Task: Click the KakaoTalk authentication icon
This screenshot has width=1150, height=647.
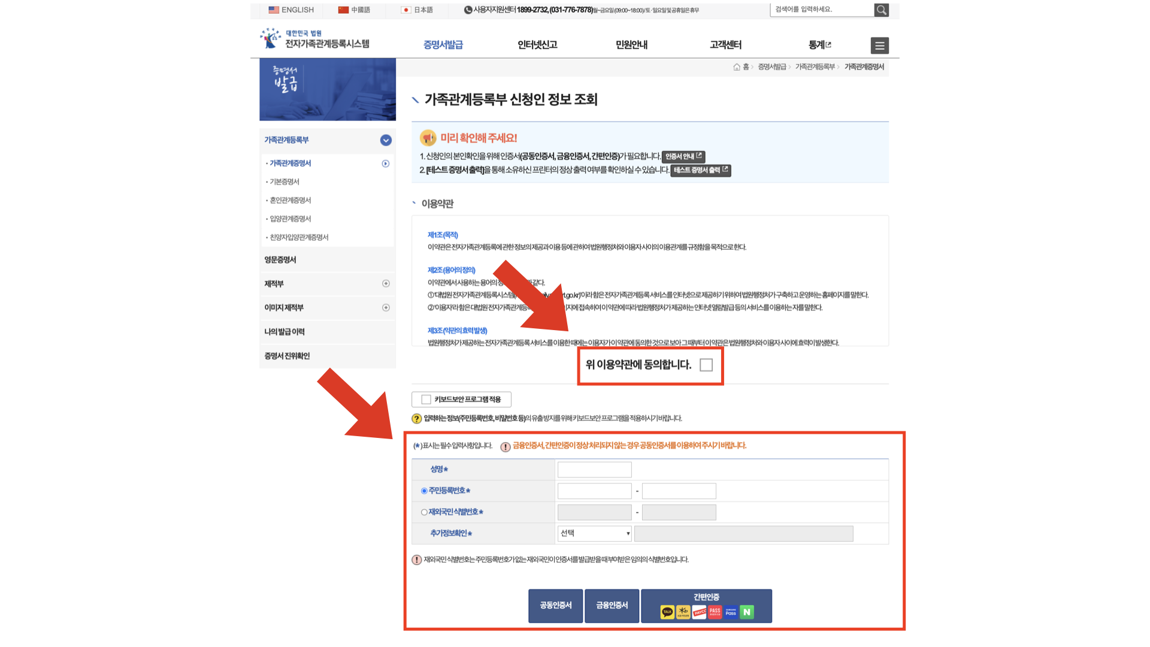Action: click(x=667, y=612)
